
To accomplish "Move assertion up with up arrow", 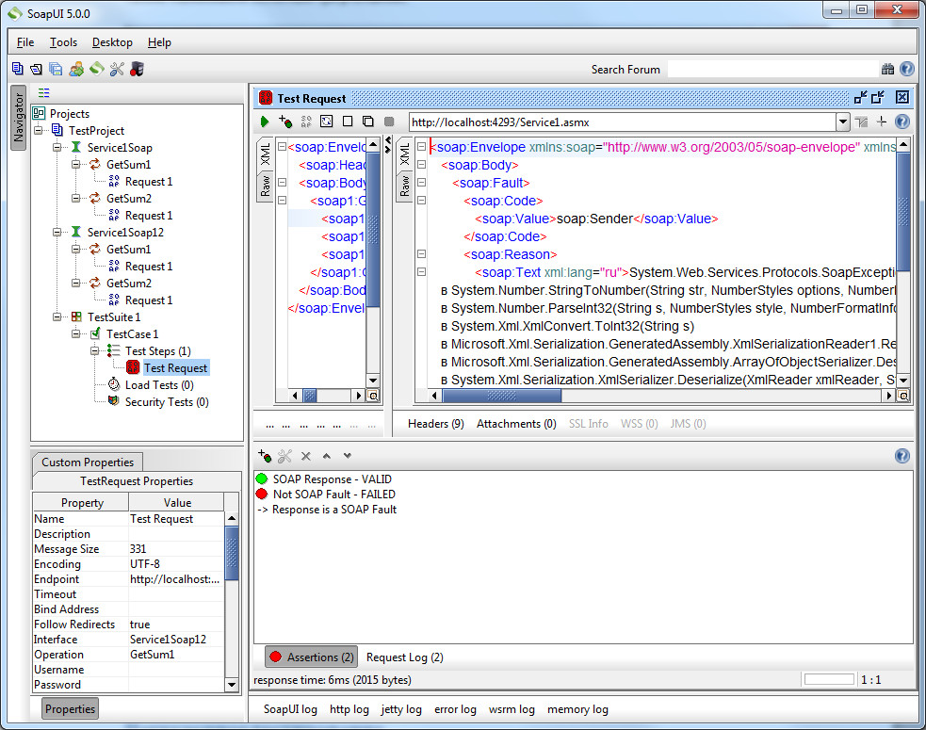I will coord(327,456).
